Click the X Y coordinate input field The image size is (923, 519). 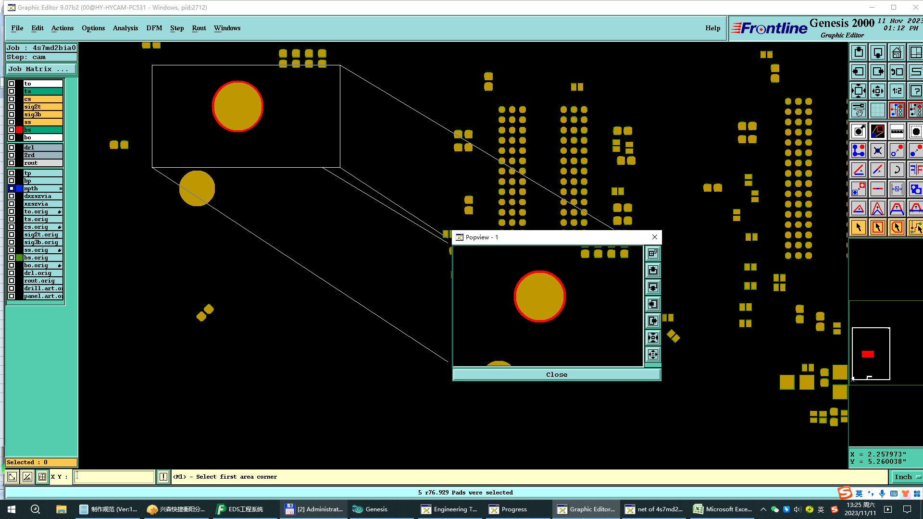click(x=114, y=477)
